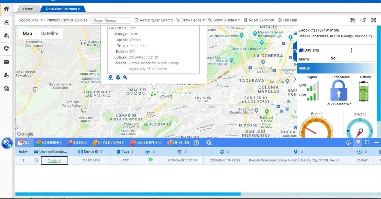
Task: Sort the location pin column
Action: (x=299, y=152)
